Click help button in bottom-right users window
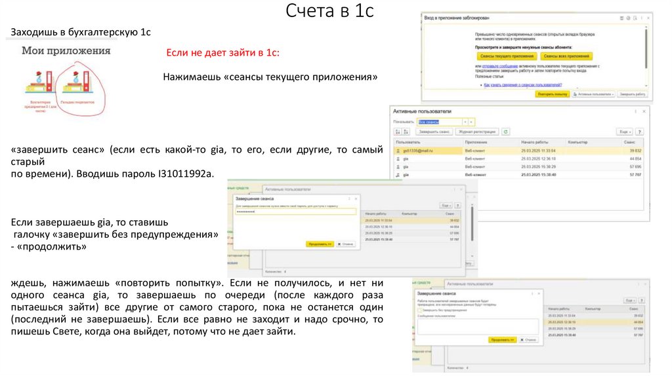This screenshot has height=376, width=672. (x=641, y=301)
